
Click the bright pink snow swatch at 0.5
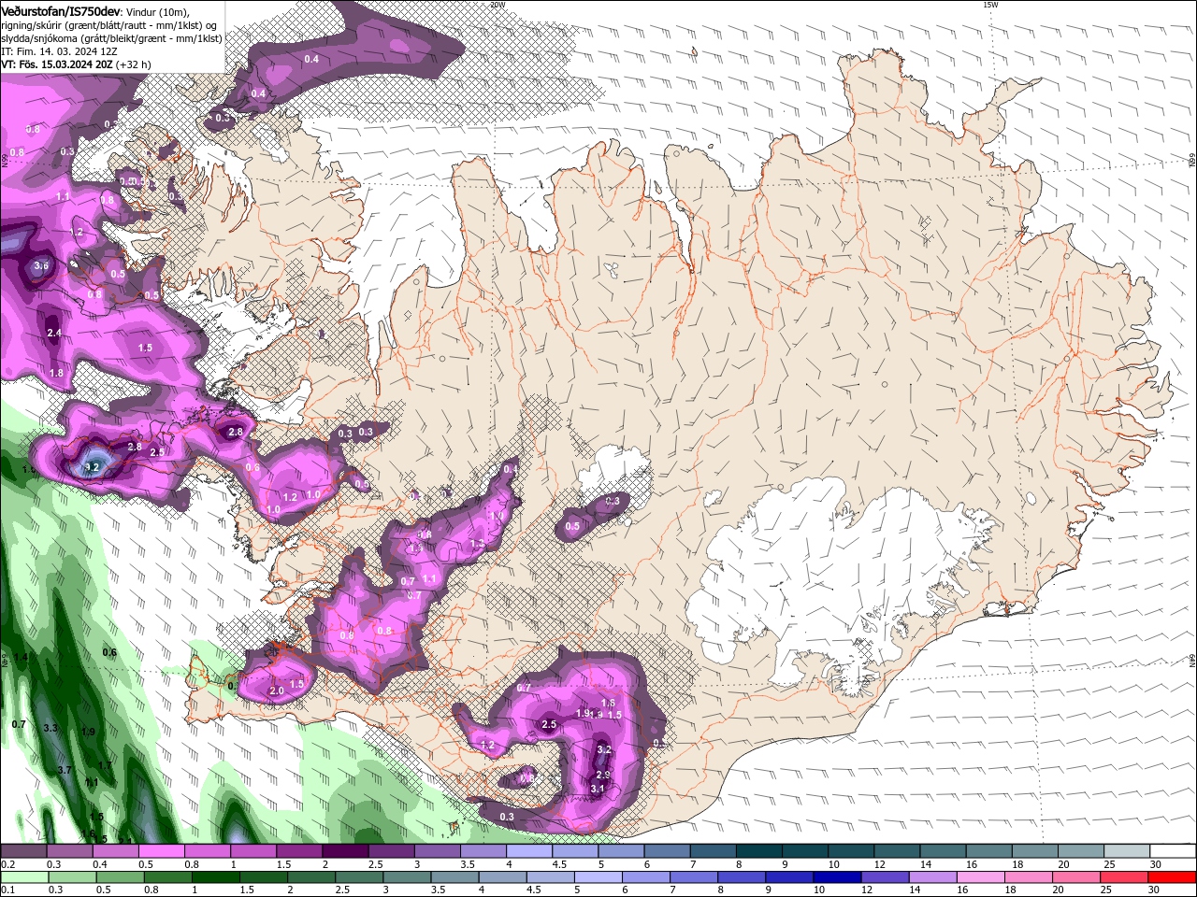click(x=161, y=851)
